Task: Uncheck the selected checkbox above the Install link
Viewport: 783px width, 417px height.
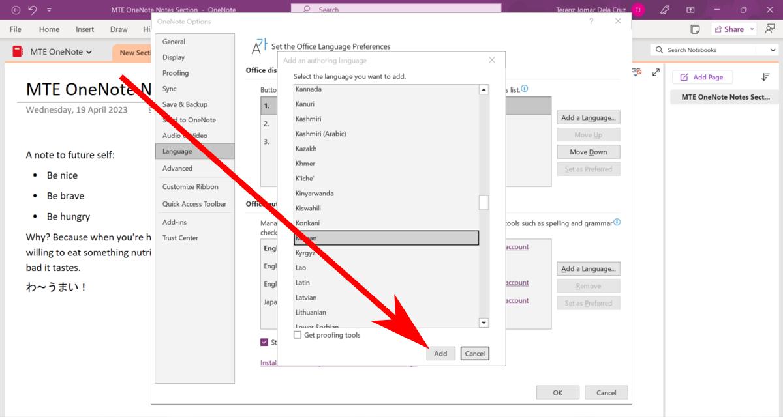Action: tap(264, 342)
